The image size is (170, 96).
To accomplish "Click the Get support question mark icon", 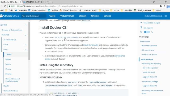I will click(x=141, y=27).
